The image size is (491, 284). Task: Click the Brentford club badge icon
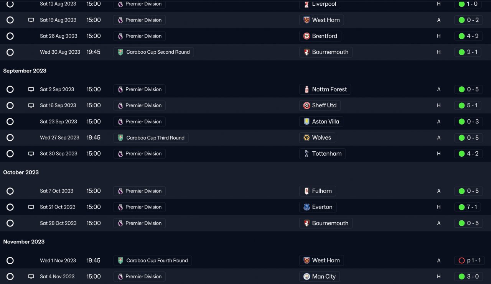(x=306, y=36)
